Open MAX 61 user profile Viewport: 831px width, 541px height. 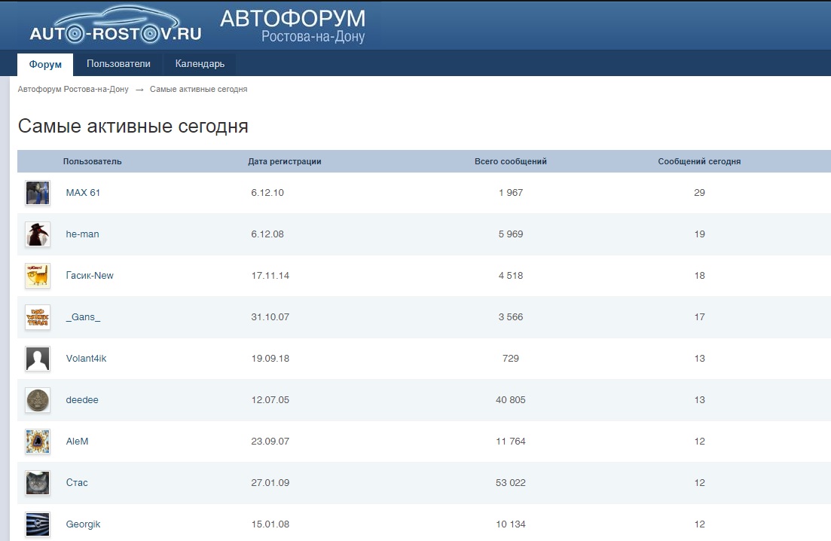tap(83, 193)
